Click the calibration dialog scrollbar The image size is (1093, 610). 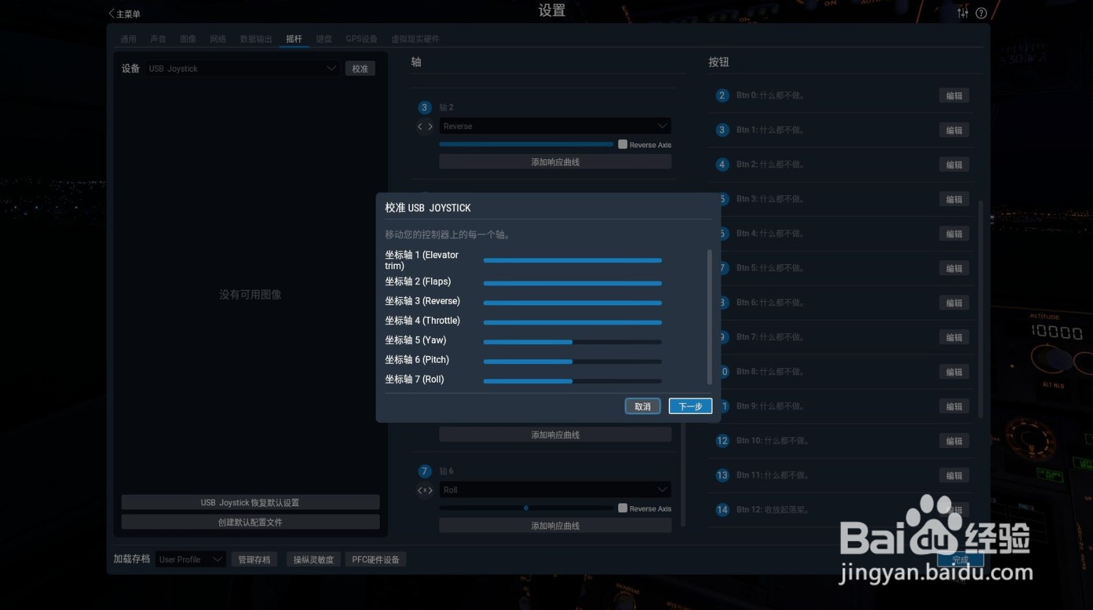(709, 317)
